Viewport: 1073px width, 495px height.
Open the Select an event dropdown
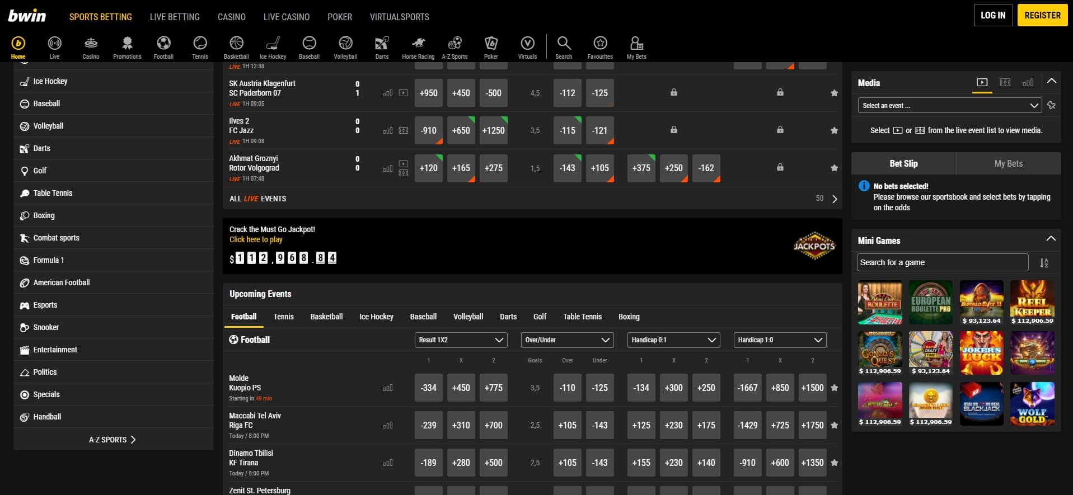[950, 105]
